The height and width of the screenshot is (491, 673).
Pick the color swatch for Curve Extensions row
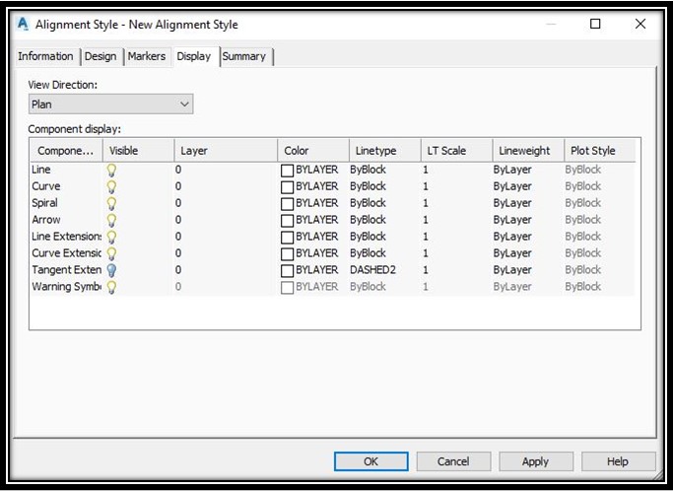click(287, 254)
